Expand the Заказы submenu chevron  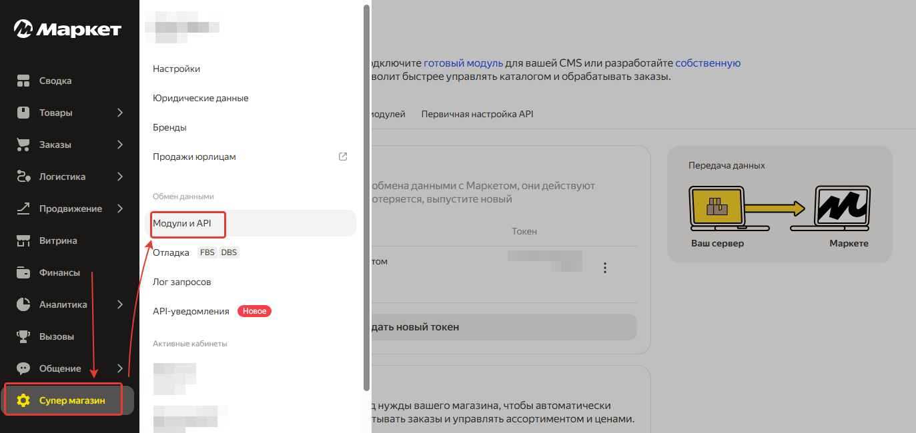point(120,145)
